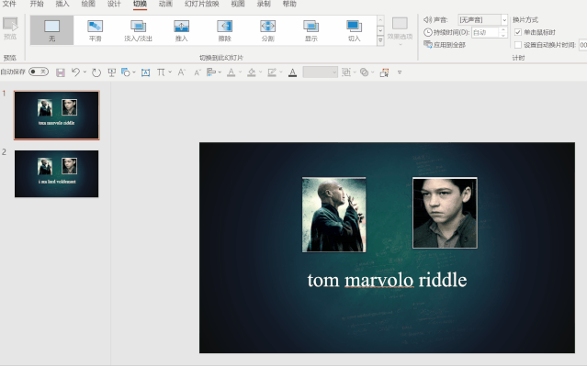Open the 设计 (Design) tab
The height and width of the screenshot is (366, 587).
[114, 4]
